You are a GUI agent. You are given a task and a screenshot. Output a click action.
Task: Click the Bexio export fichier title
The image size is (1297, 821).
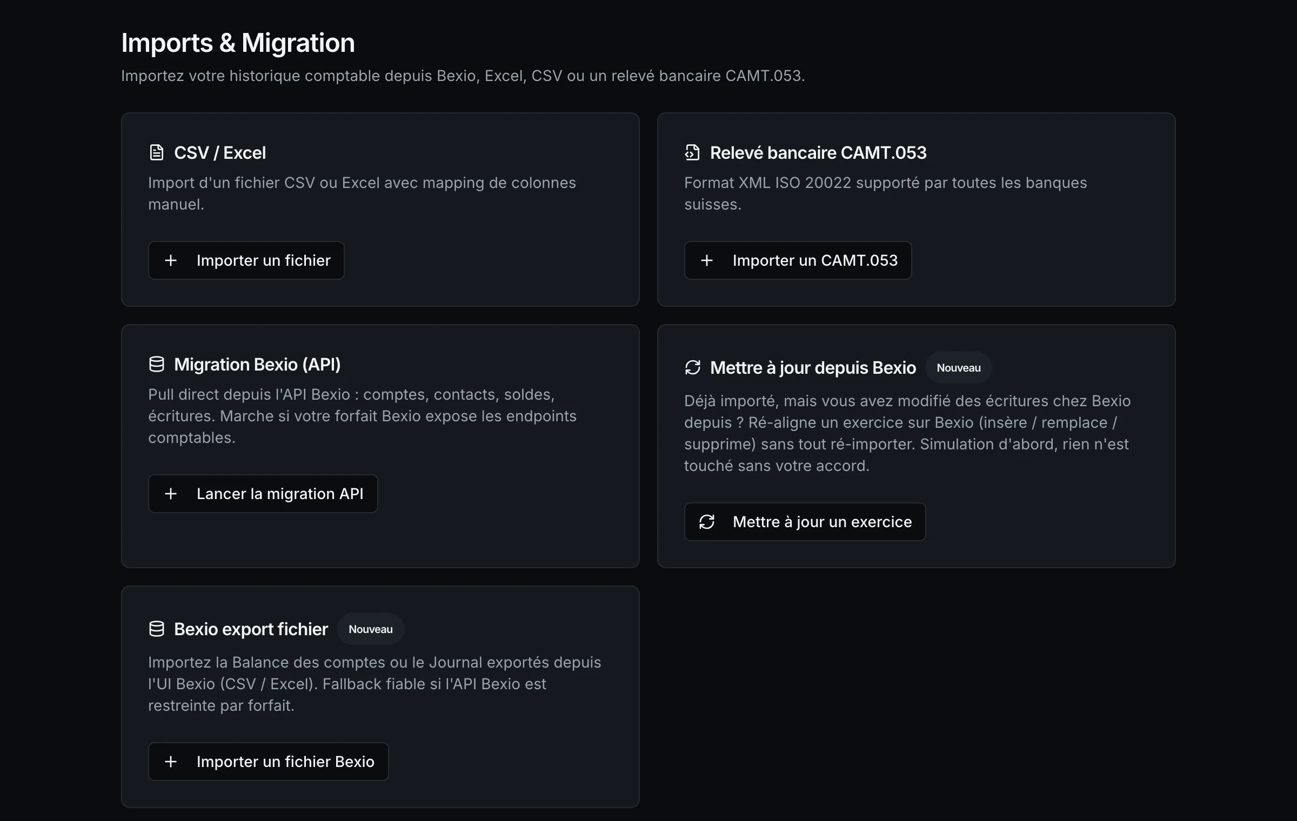click(x=251, y=629)
